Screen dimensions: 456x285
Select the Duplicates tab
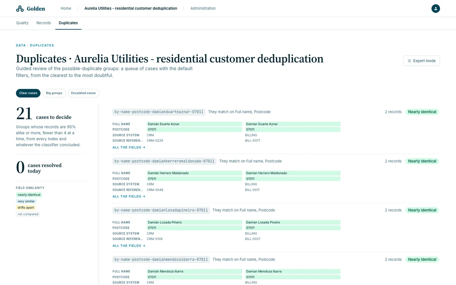click(68, 23)
